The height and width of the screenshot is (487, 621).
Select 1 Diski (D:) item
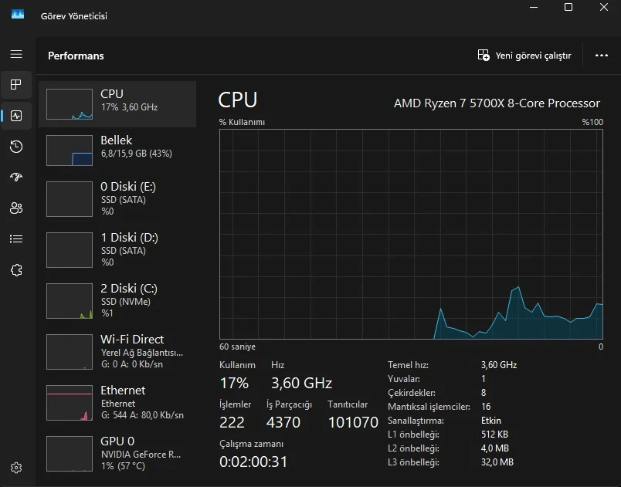point(117,249)
